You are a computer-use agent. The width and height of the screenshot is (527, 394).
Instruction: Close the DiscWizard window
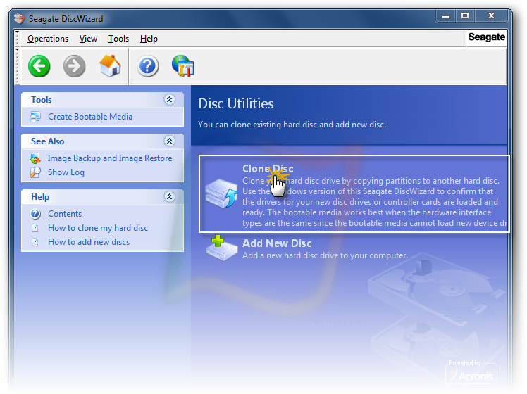tap(491, 15)
